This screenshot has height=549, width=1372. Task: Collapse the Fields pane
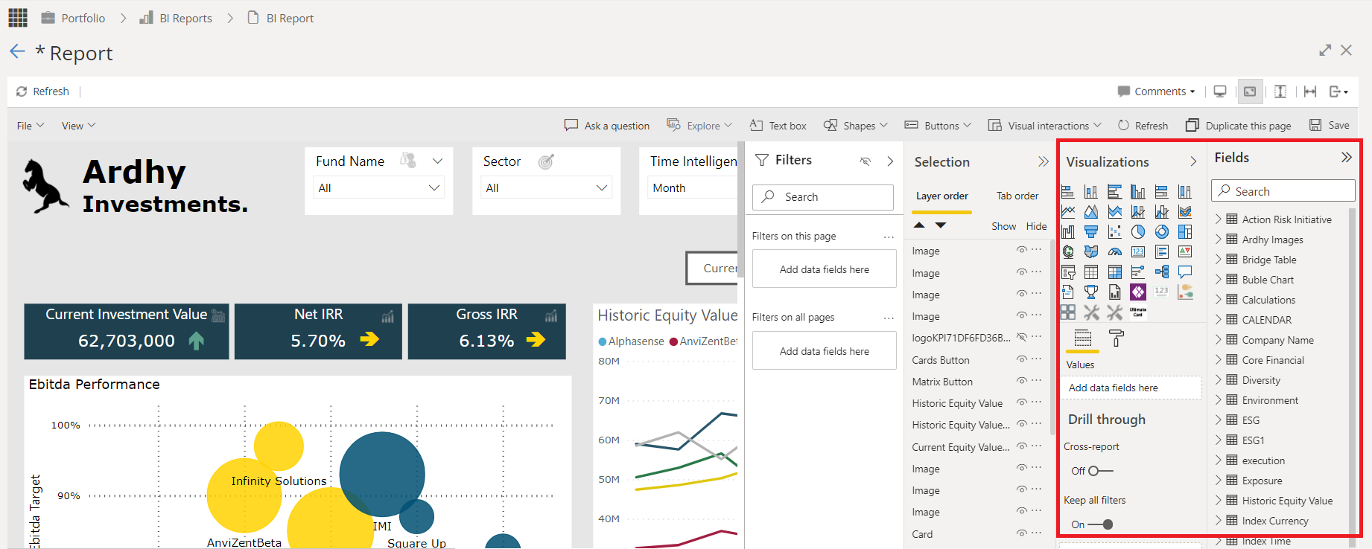point(1346,157)
